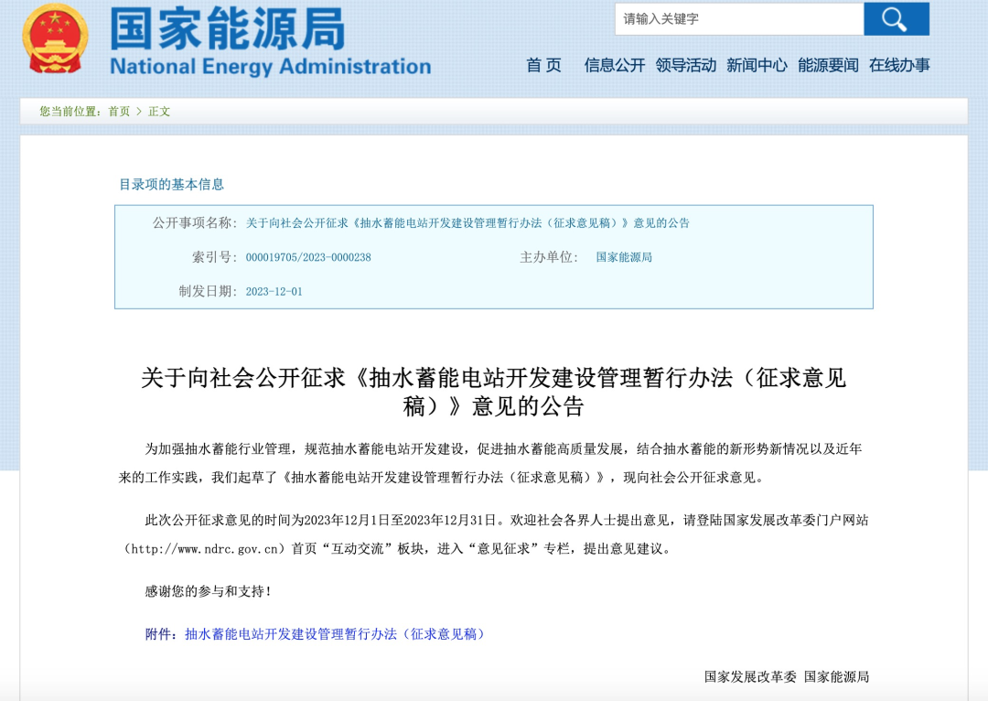Open the 新闻中心 navigation item

coord(757,65)
